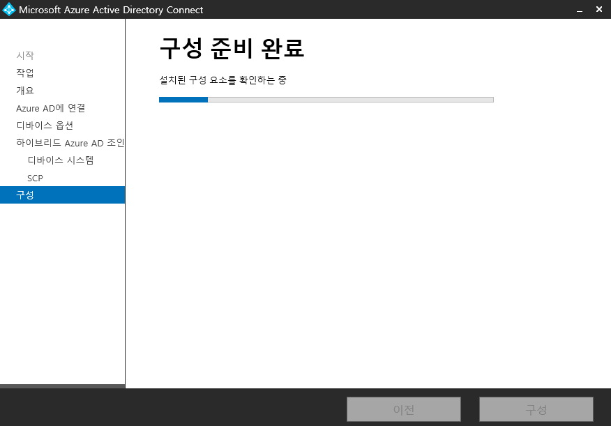Close the Azure AD Connect window

[599, 9]
